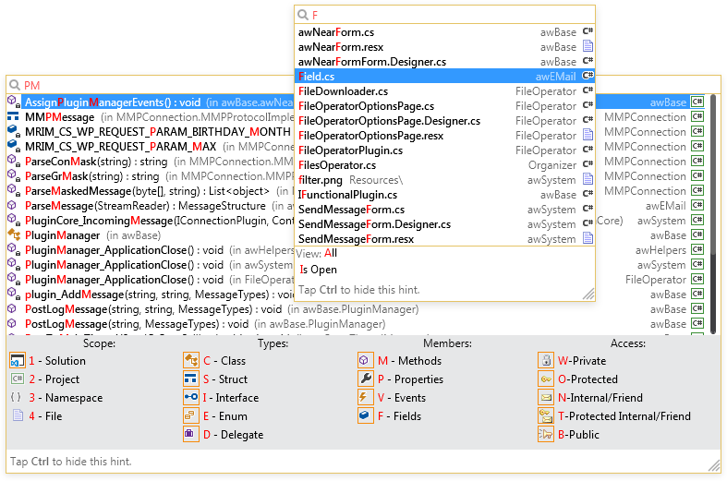Screen dimensions: 727x481
Task: Toggle the Methods member filter icon
Action: (366, 360)
